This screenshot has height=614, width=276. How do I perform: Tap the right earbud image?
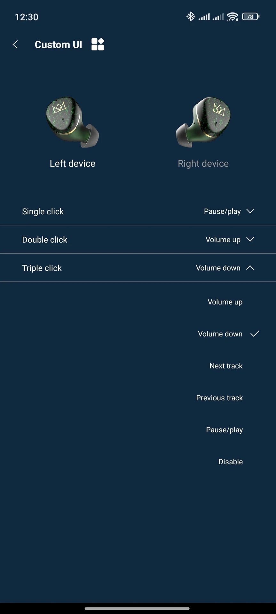click(203, 122)
